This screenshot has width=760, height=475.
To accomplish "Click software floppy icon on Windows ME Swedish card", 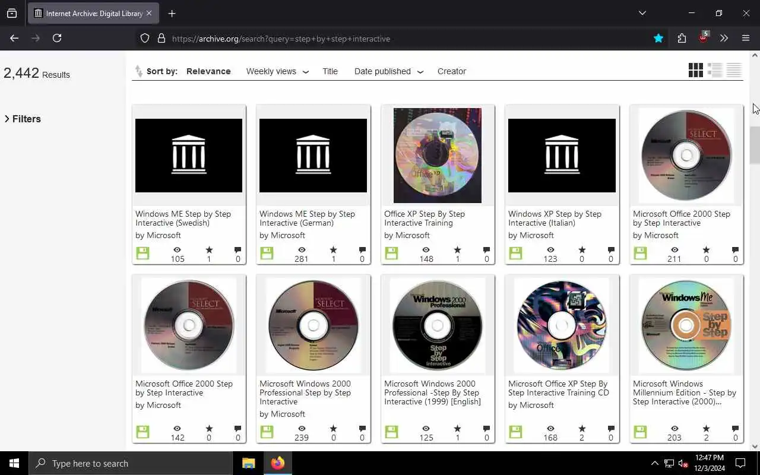I will (x=142, y=254).
